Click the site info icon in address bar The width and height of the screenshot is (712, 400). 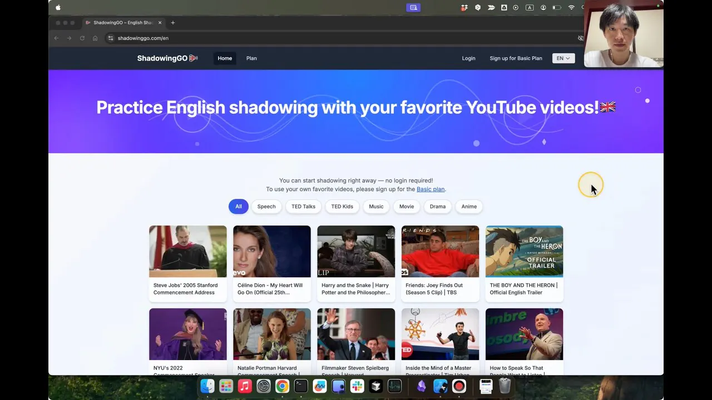pyautogui.click(x=111, y=38)
